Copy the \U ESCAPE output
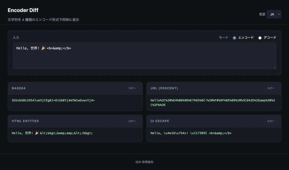 click(271, 121)
